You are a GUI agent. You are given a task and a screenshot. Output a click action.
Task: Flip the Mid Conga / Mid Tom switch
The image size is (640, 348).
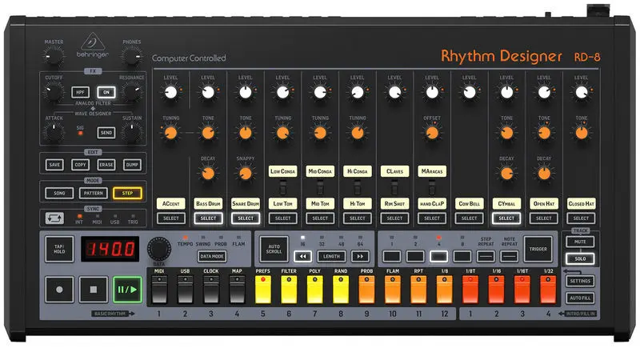(x=320, y=188)
